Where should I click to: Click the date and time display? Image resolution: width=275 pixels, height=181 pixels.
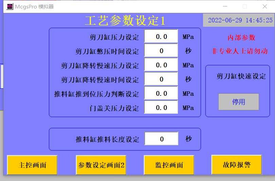coord(240,20)
